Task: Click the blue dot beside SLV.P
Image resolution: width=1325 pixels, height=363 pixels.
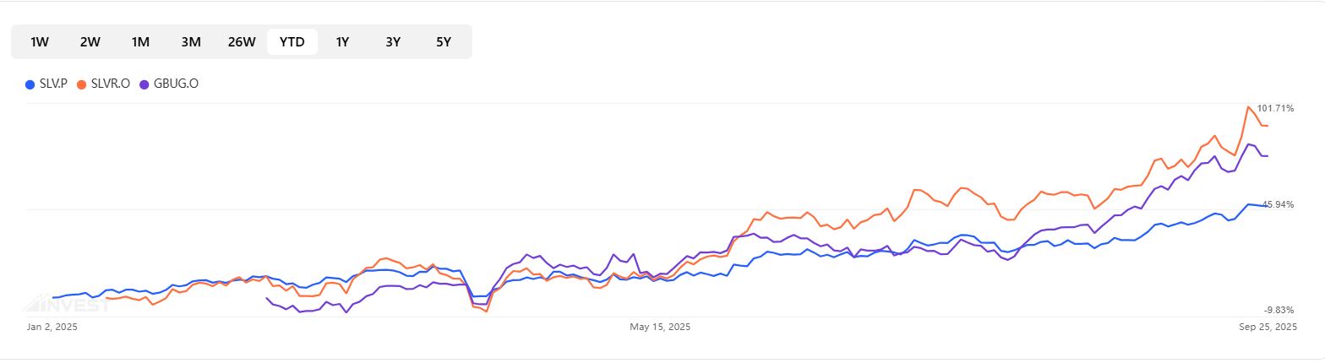Action: coord(30,84)
